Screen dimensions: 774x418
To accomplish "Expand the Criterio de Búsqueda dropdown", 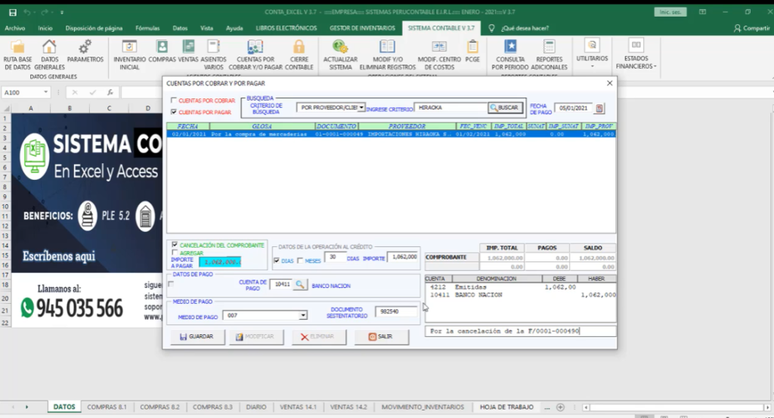I will click(x=361, y=107).
